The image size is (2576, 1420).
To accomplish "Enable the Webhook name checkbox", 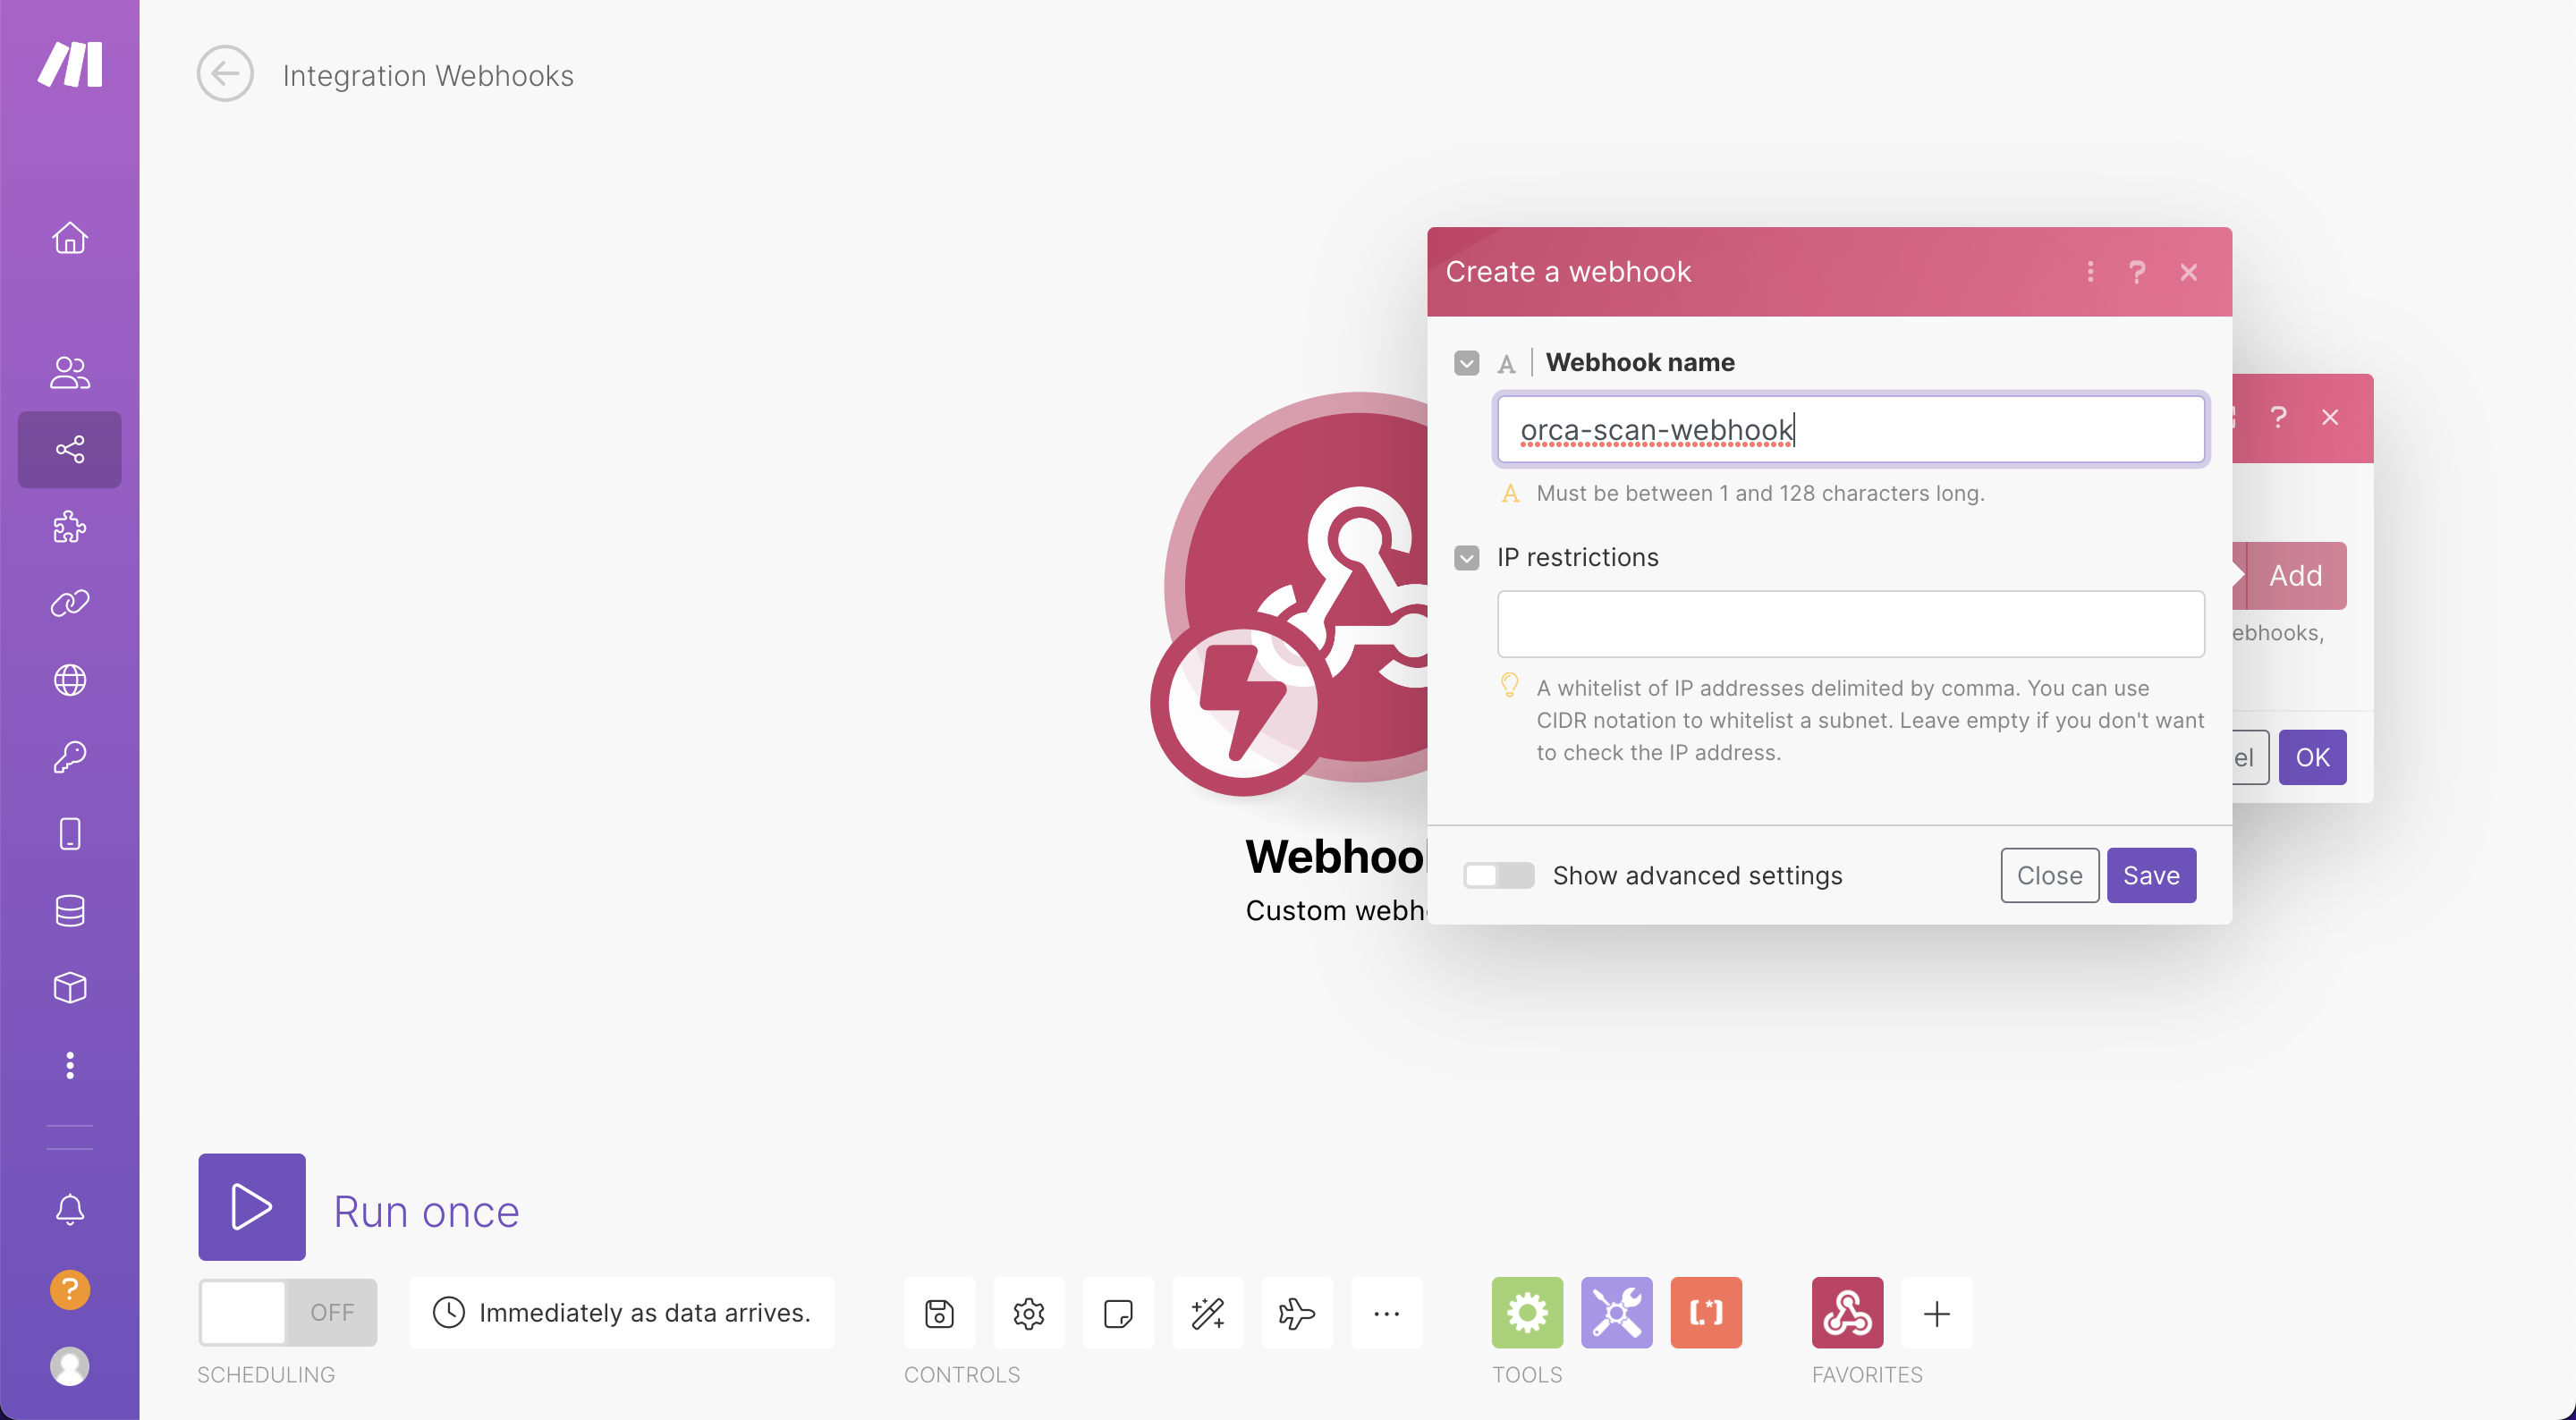I will pyautogui.click(x=1467, y=362).
